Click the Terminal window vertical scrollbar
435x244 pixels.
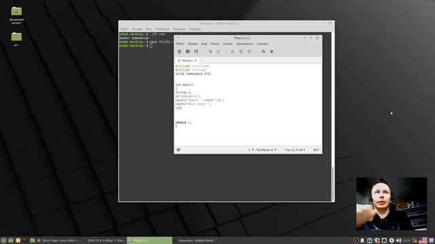332,184
